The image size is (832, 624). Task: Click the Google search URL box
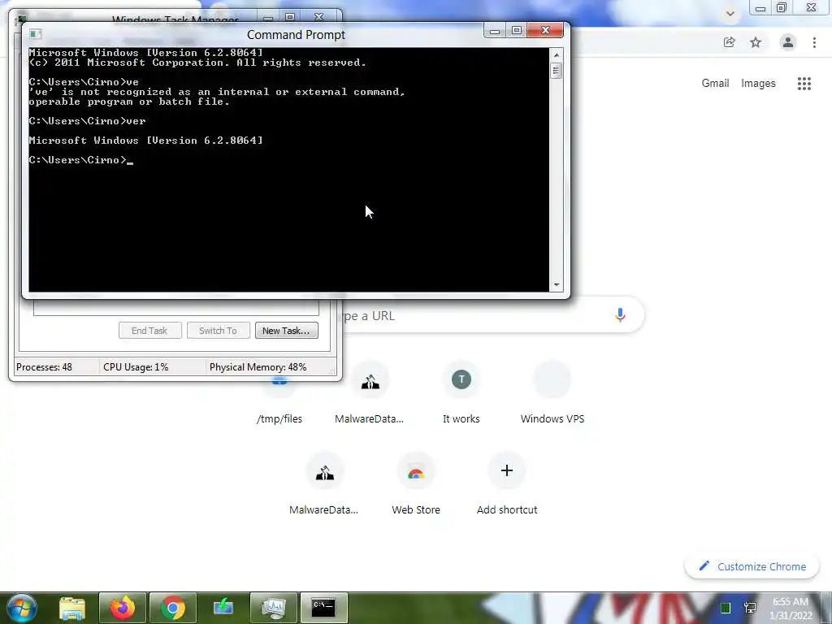click(x=478, y=316)
